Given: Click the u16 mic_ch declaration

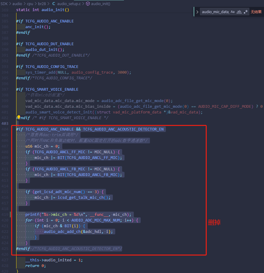Looking at the screenshot, I should (43, 146).
